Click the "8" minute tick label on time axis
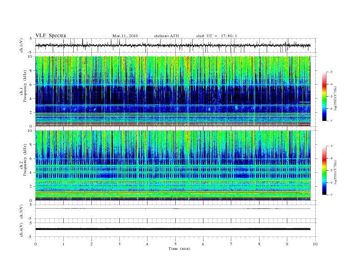The image size is (355, 274). (259, 244)
